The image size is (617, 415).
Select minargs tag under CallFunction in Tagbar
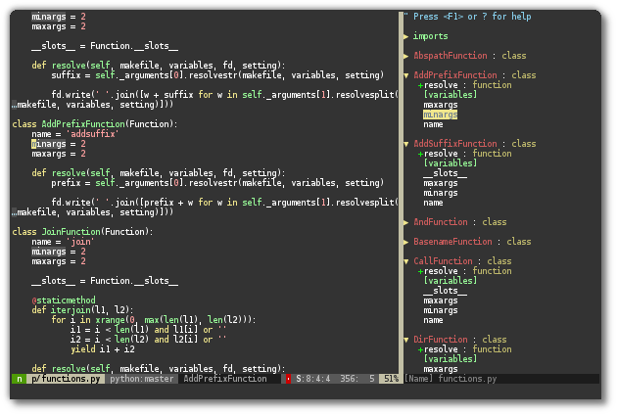point(441,310)
